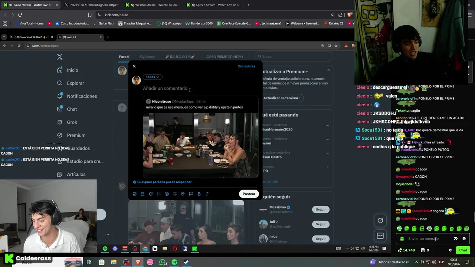Follow Messismo account

pyautogui.click(x=321, y=210)
